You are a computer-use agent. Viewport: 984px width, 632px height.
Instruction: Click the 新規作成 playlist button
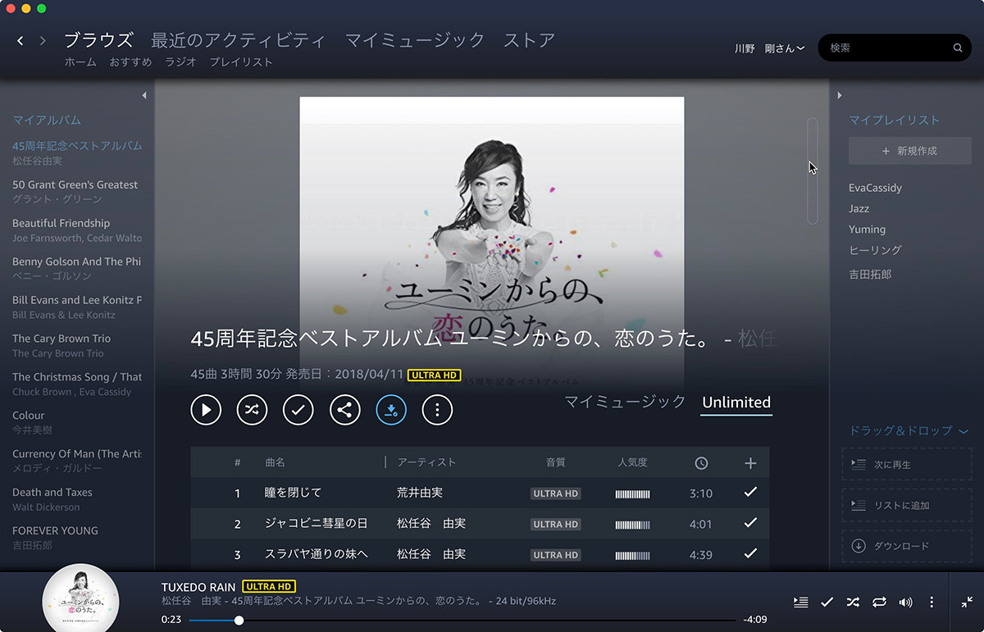click(909, 151)
